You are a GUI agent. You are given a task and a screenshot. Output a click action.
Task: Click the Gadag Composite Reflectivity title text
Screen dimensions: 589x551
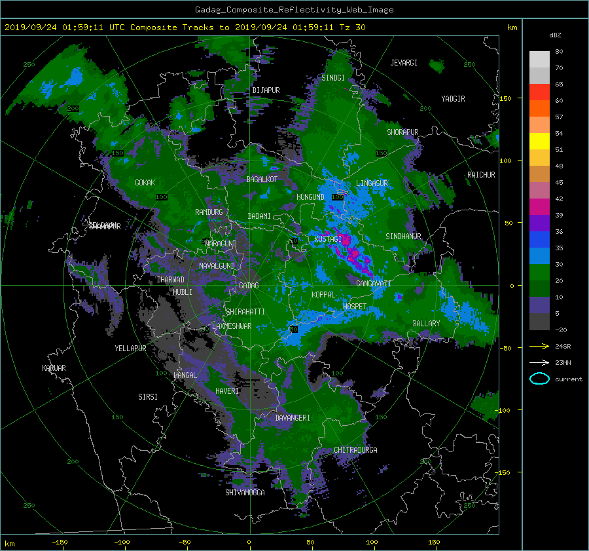(294, 10)
